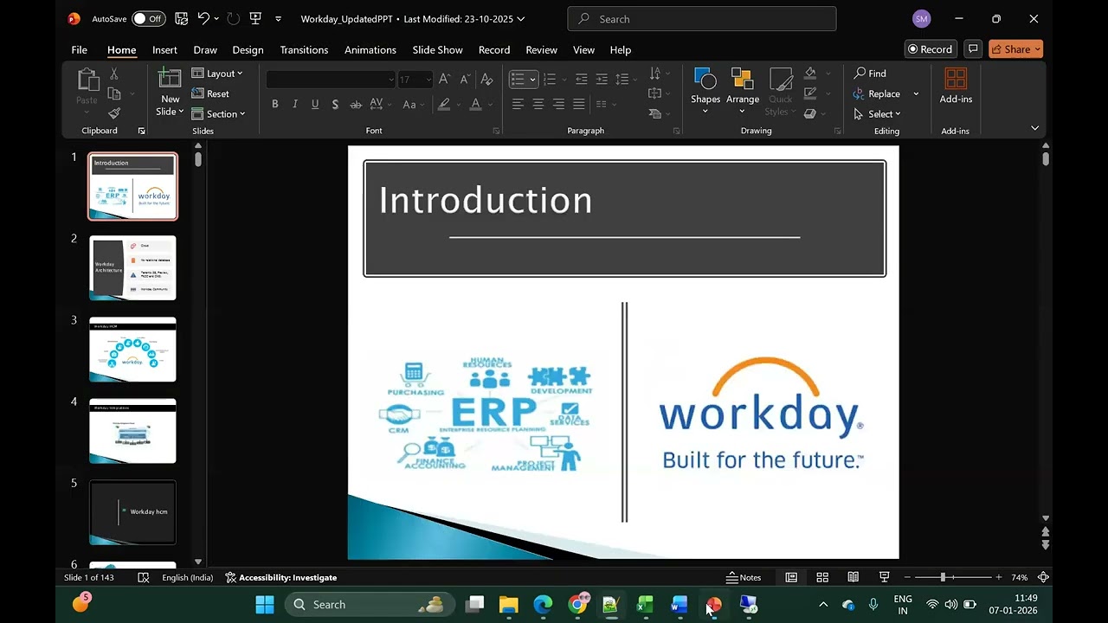Viewport: 1108px width, 623px height.
Task: Open the File menu
Action: click(x=79, y=49)
